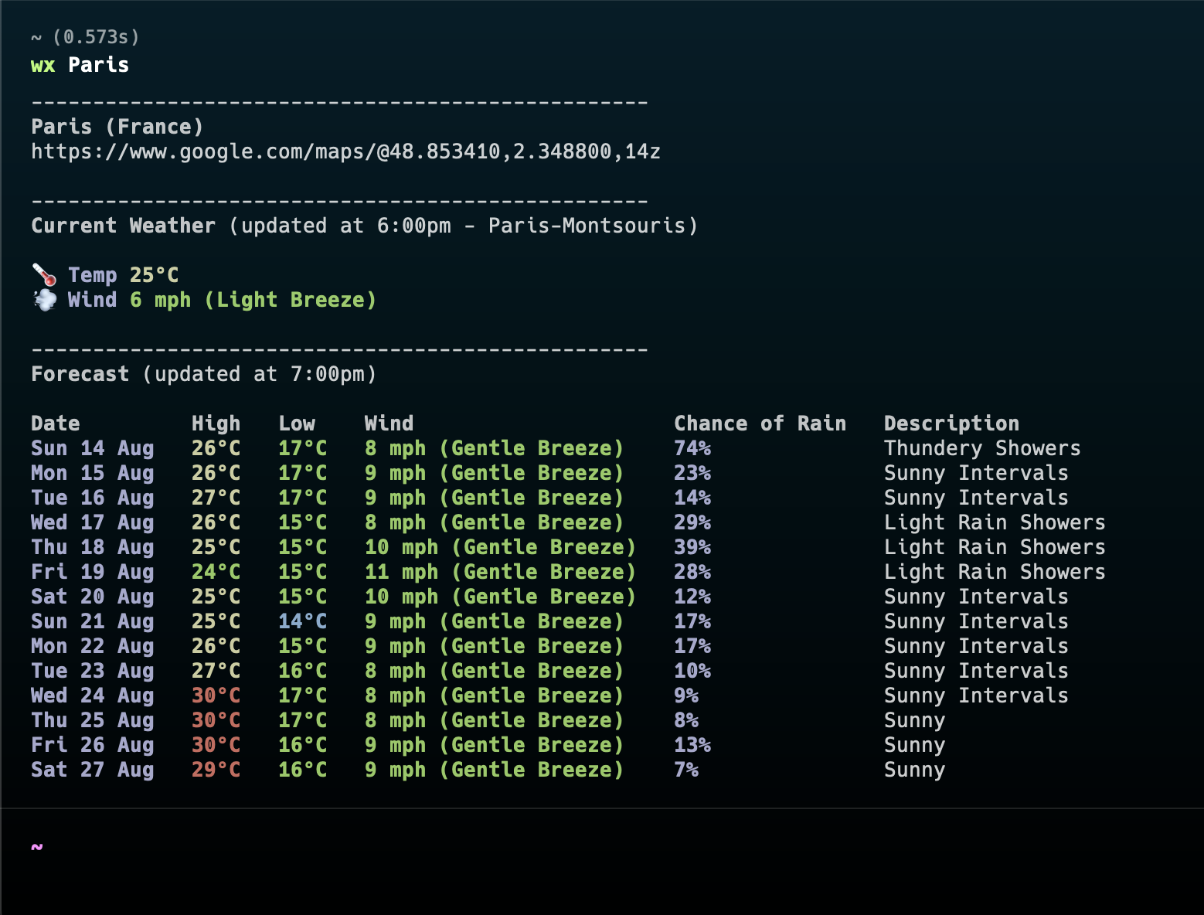The height and width of the screenshot is (915, 1204).
Task: Click the 'Fri 26 Aug' date cell
Action: click(93, 745)
